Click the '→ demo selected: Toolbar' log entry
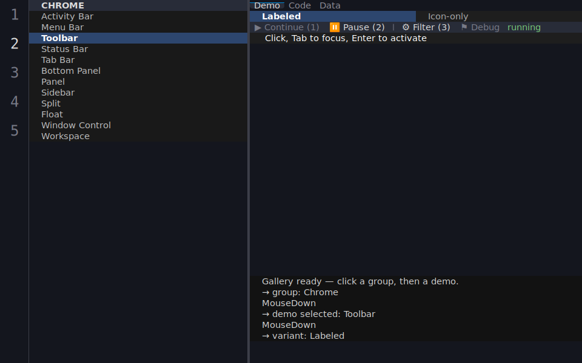This screenshot has width=582, height=363. click(x=318, y=314)
